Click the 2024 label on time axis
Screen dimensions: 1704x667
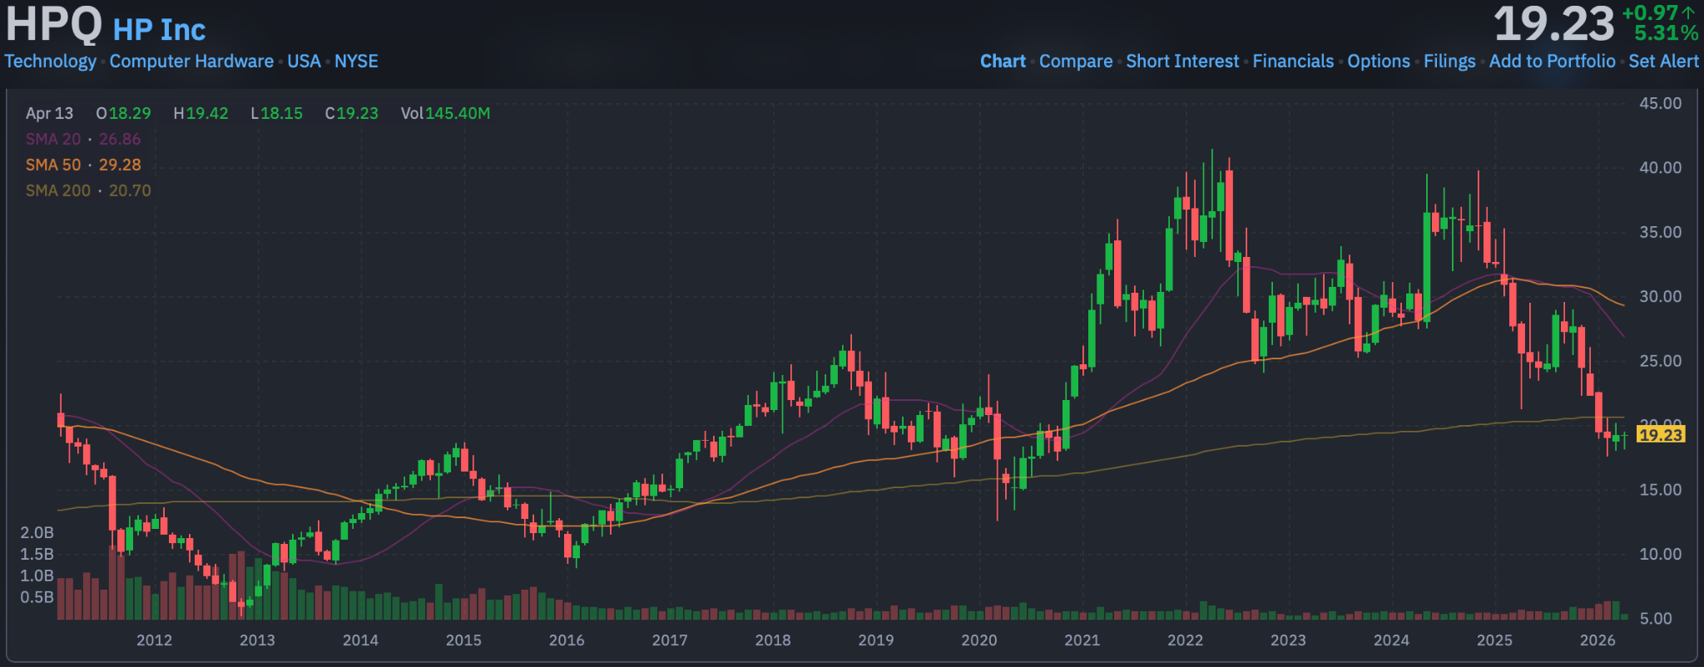[1391, 640]
